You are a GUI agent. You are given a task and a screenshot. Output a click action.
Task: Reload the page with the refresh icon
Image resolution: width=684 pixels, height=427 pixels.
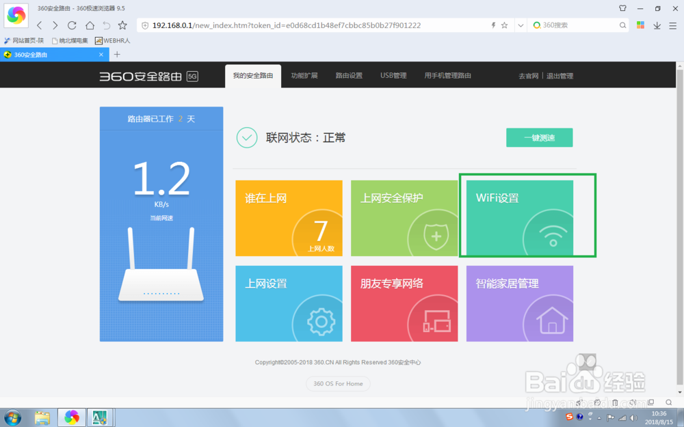click(x=72, y=25)
